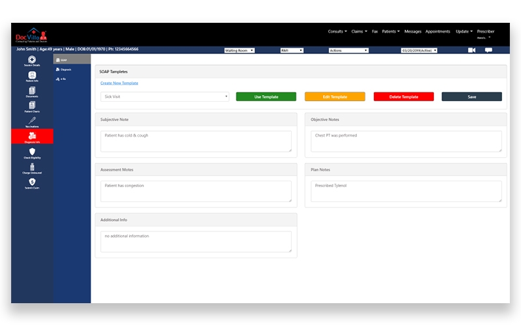Open Session Details in the sidebar
The image size is (521, 326).
point(32,61)
